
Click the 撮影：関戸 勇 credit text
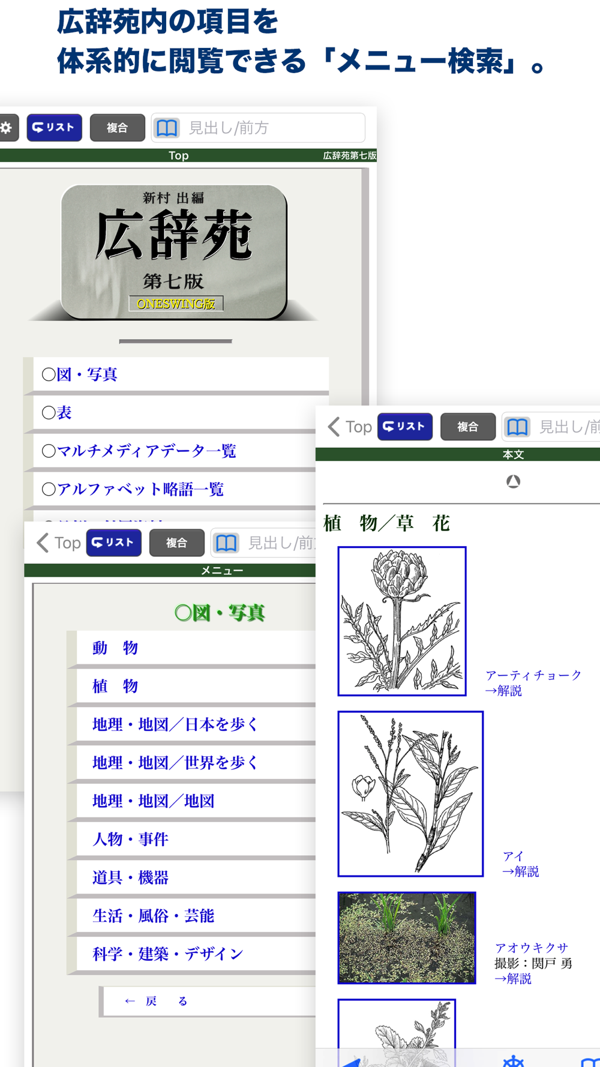click(533, 963)
